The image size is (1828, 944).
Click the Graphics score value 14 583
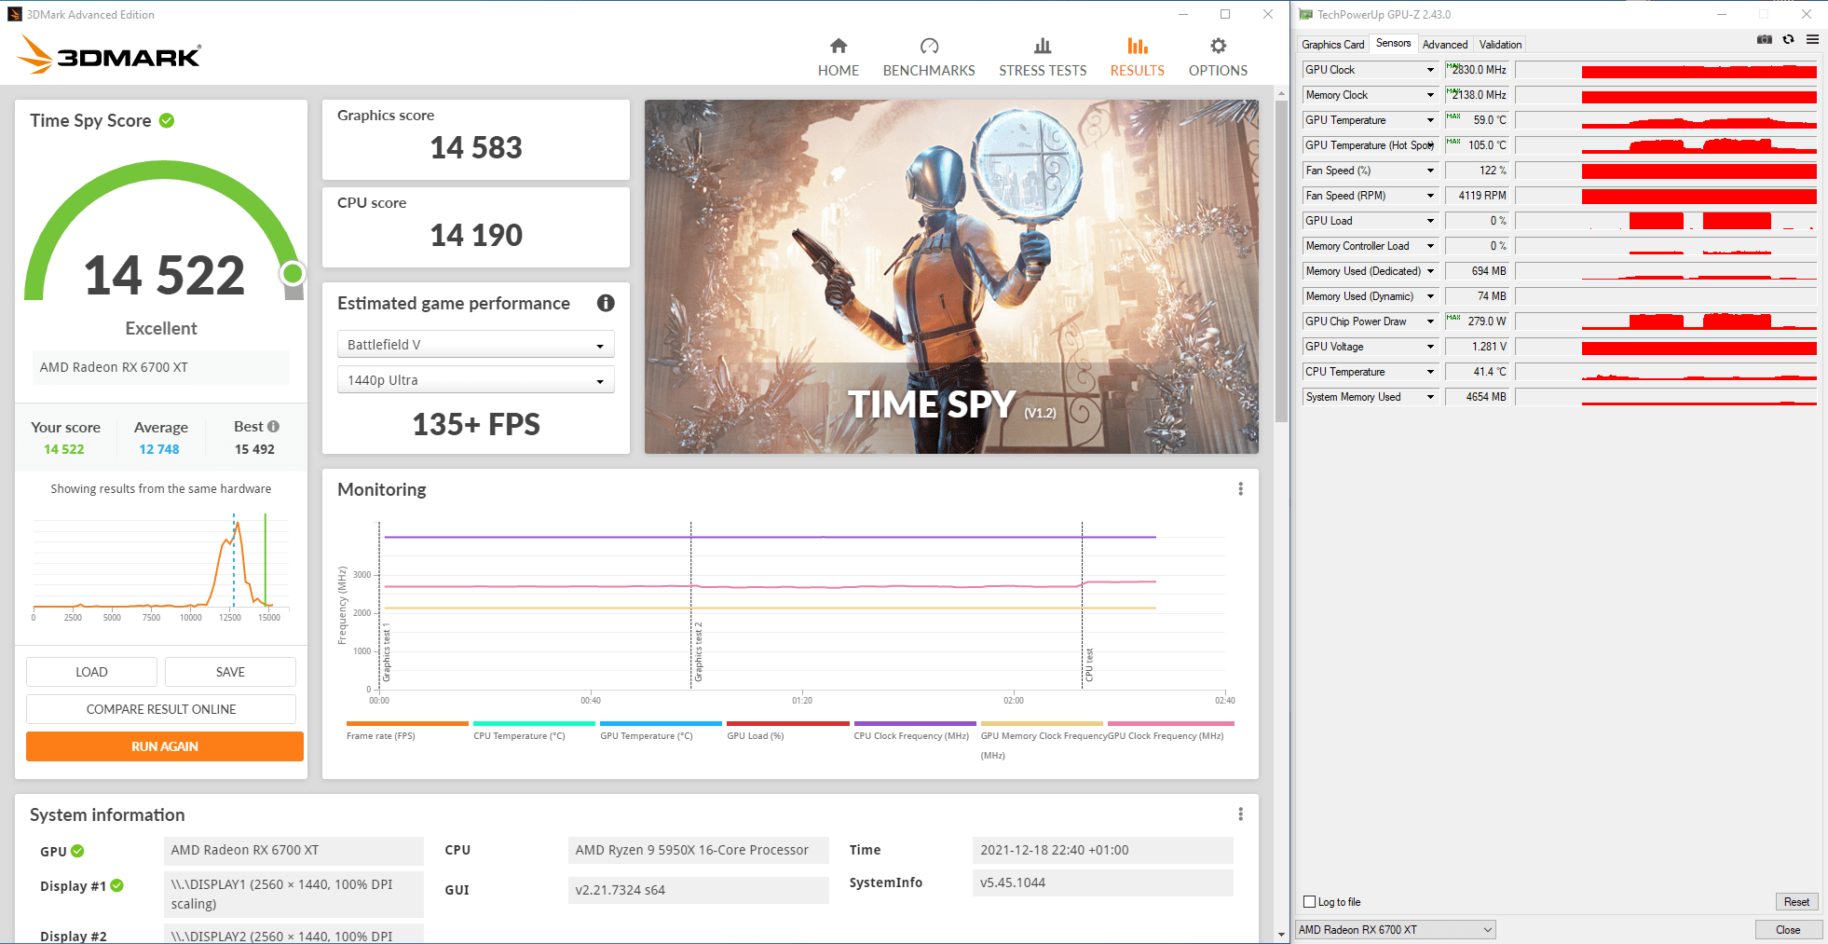[476, 147]
